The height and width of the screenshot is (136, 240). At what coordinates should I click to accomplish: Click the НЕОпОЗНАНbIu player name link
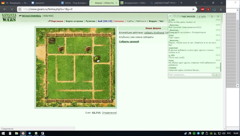31,16
